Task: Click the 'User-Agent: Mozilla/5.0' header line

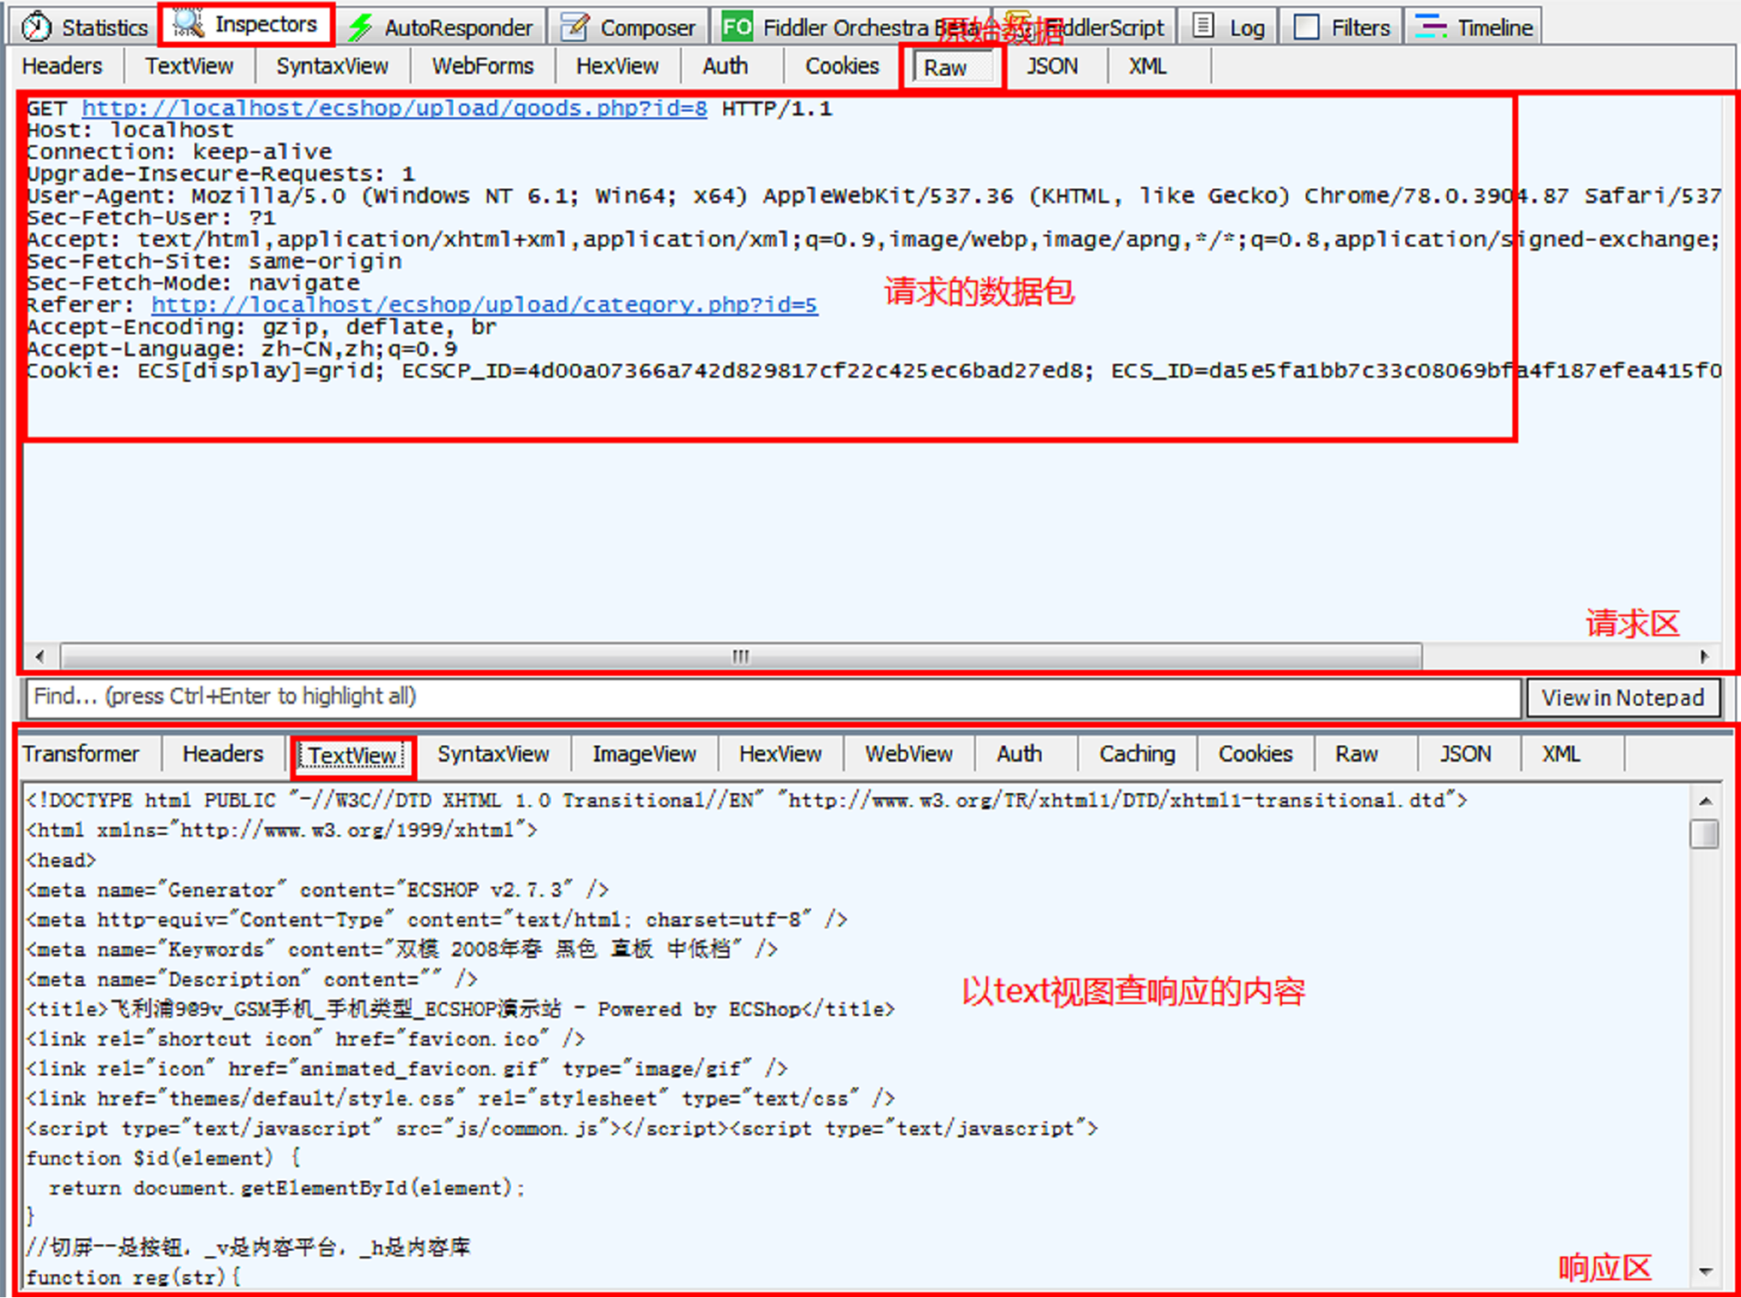Action: tap(874, 195)
